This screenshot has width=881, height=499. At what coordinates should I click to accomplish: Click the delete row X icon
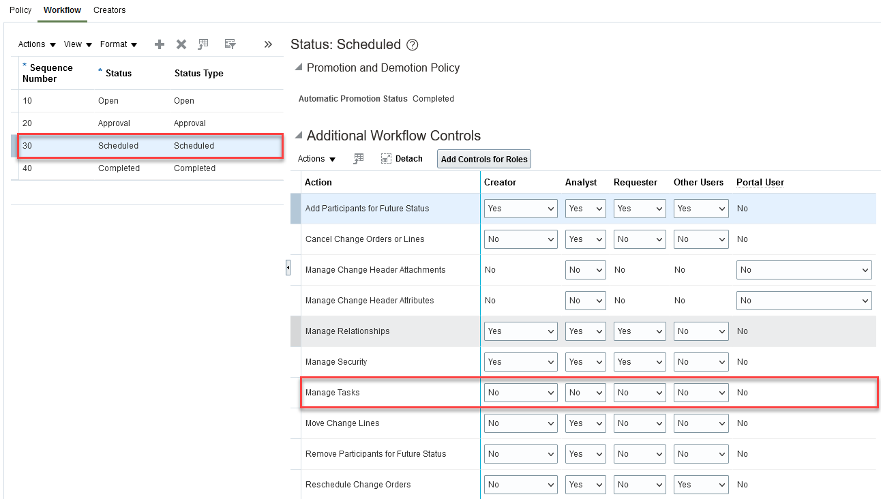pyautogui.click(x=181, y=44)
